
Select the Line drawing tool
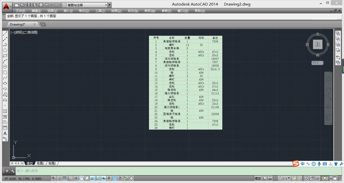click(5, 34)
